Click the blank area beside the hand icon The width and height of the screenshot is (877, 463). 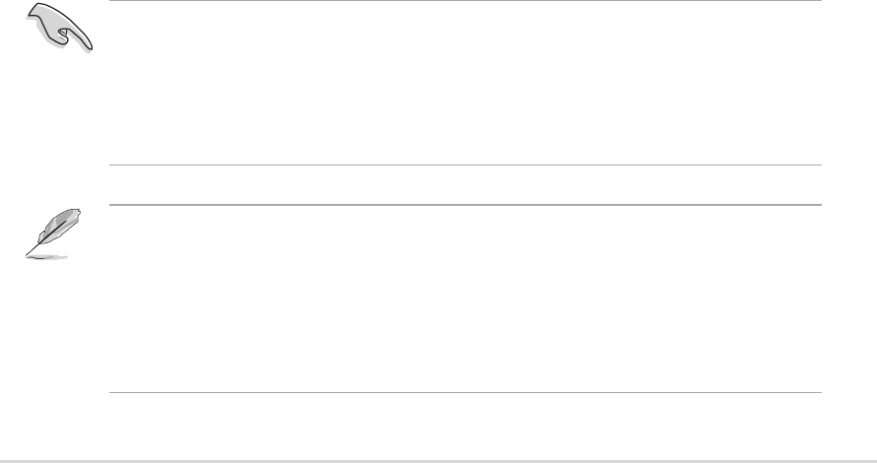point(463,83)
